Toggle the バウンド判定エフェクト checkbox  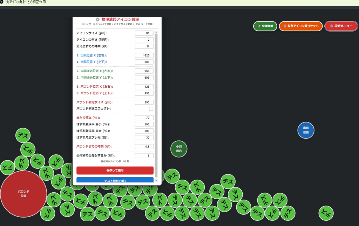[x=151, y=109]
